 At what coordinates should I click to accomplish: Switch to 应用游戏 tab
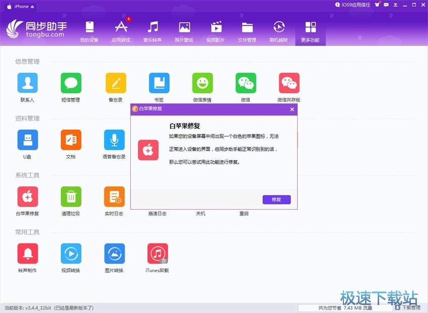[x=121, y=32]
